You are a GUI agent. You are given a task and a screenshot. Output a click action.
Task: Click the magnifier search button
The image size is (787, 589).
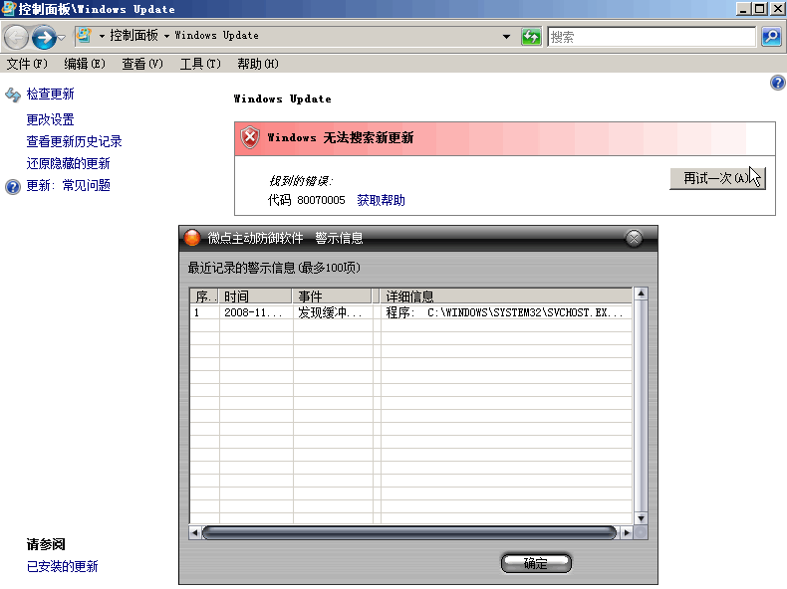point(771,37)
